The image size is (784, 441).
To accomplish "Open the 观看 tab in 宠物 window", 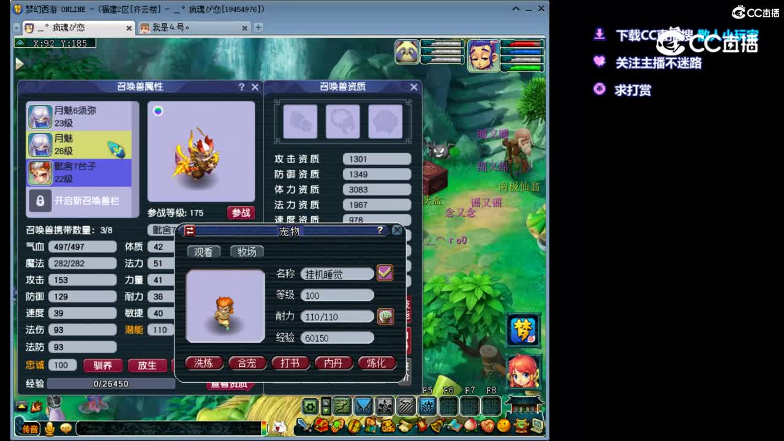I will point(203,252).
